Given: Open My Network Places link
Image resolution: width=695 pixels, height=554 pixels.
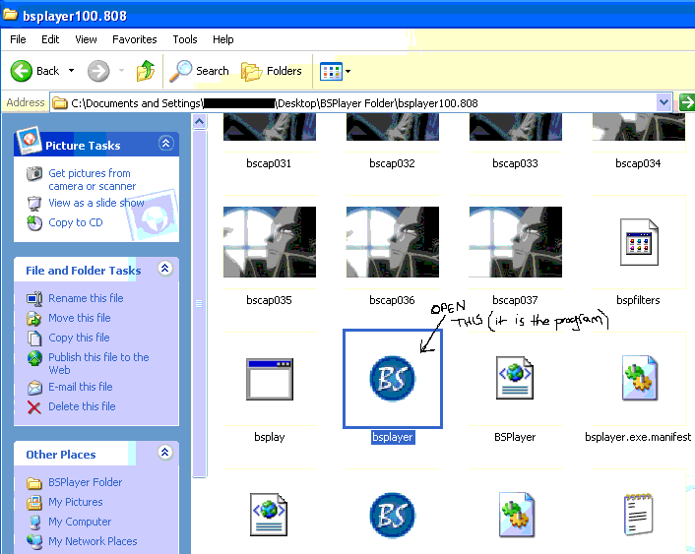Looking at the screenshot, I should click(93, 541).
